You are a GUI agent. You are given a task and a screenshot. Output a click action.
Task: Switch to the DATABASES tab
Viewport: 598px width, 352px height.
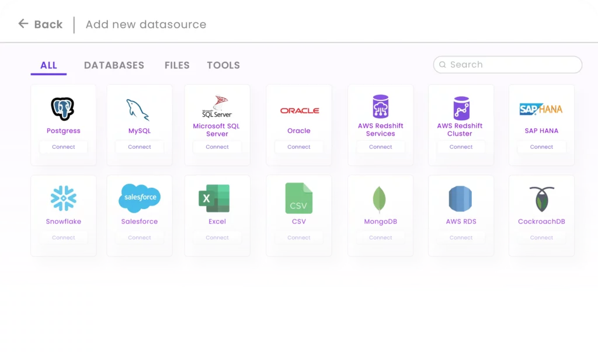[114, 65]
